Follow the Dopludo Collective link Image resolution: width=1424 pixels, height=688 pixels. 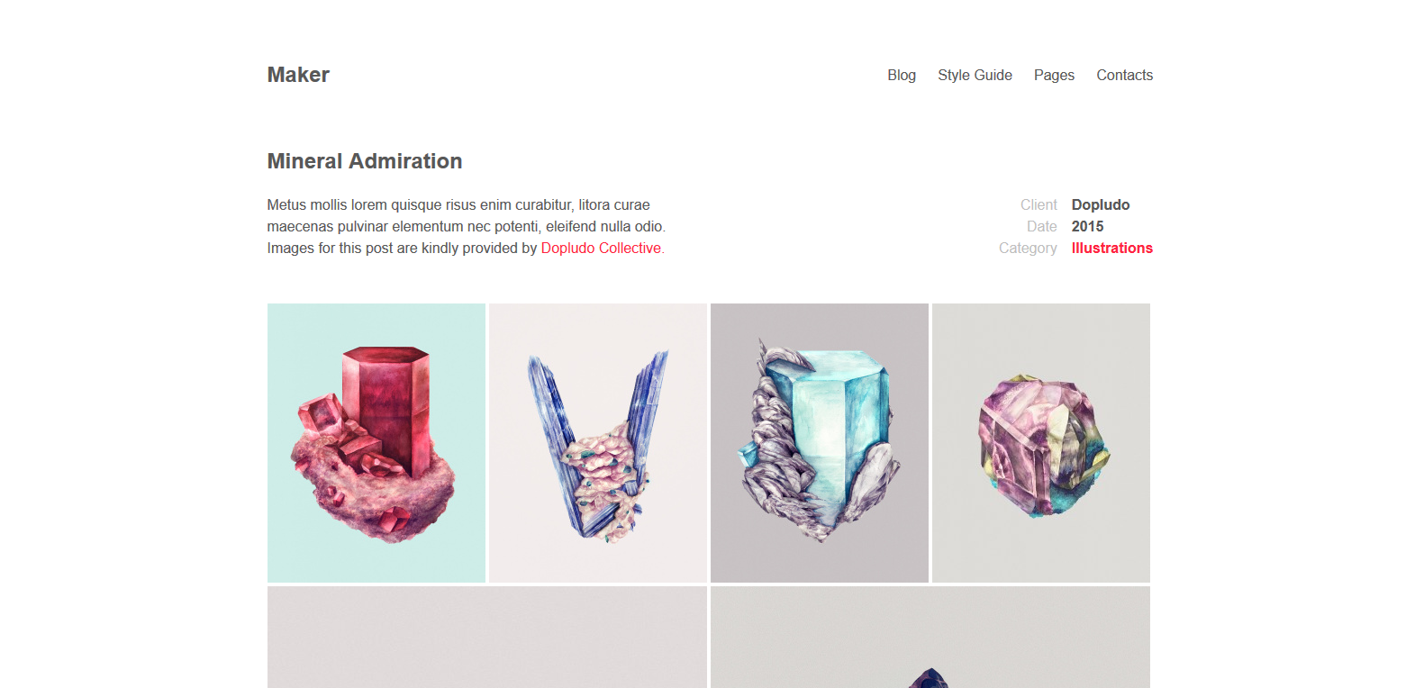pos(601,248)
